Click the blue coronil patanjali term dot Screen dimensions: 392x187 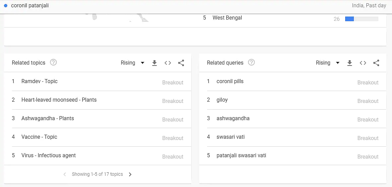point(6,6)
